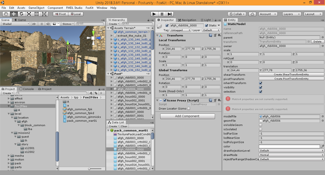Open Transform component help reference
325x175 pixels.
(211, 35)
